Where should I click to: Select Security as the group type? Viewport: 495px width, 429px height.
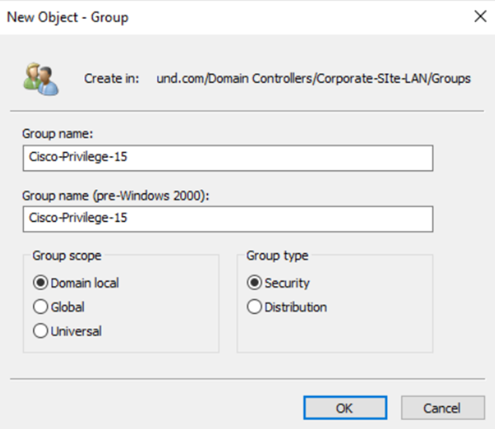pyautogui.click(x=254, y=283)
